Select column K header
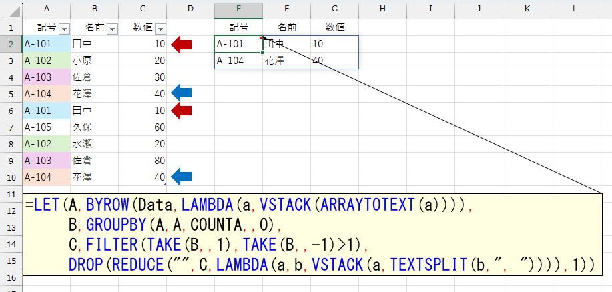The height and width of the screenshot is (292, 612). coord(527,11)
